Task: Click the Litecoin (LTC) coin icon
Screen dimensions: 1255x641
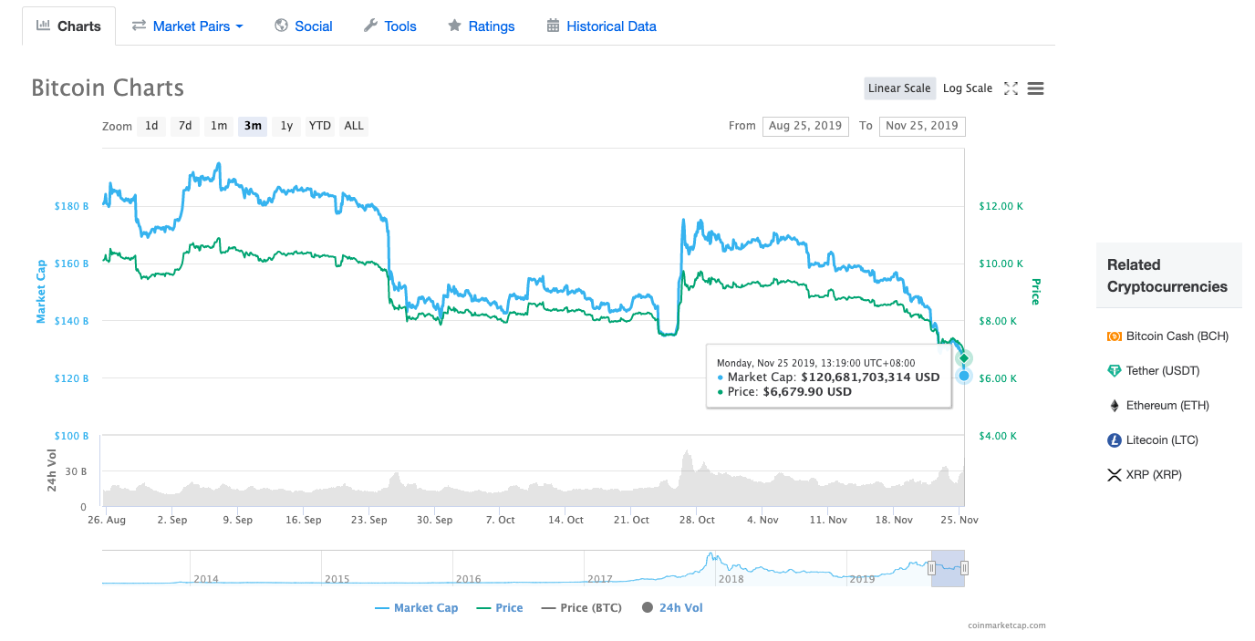Action: [x=1114, y=440]
